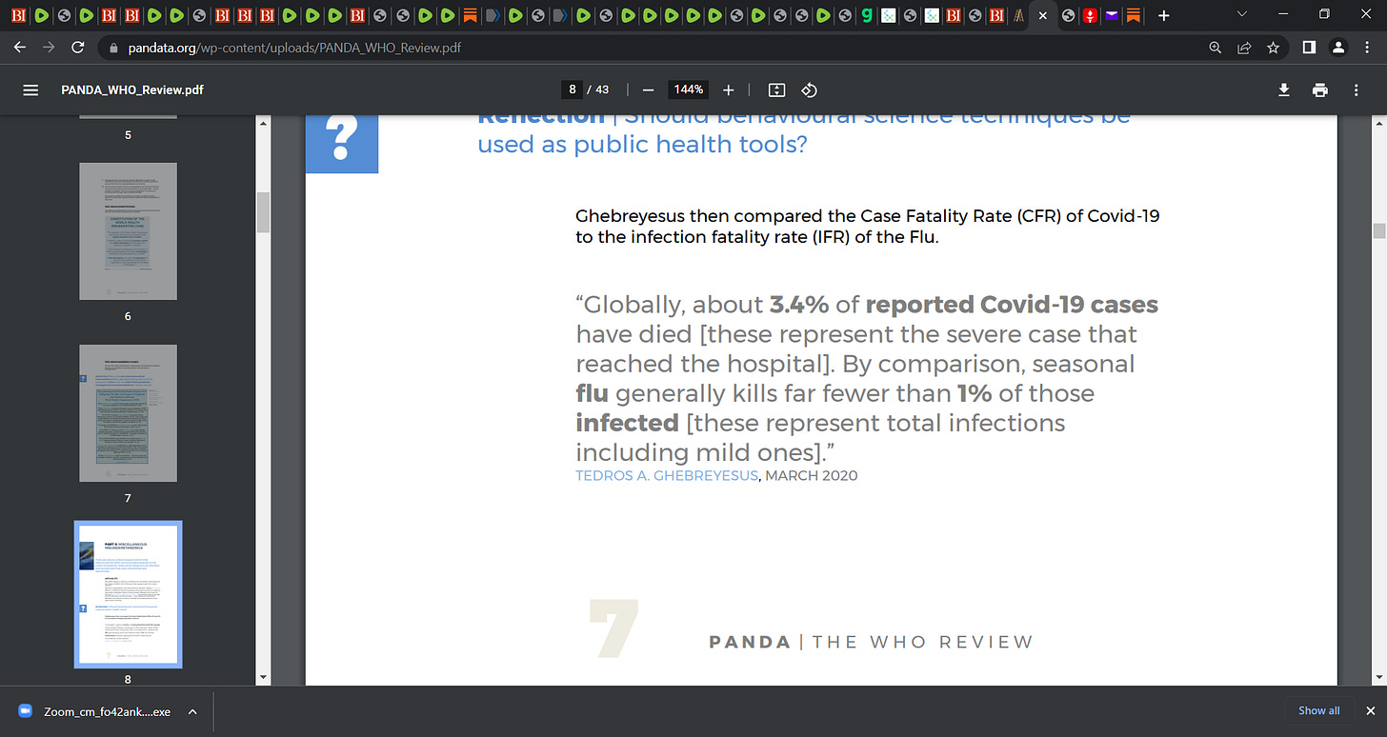Print the PDF document

1319,90
